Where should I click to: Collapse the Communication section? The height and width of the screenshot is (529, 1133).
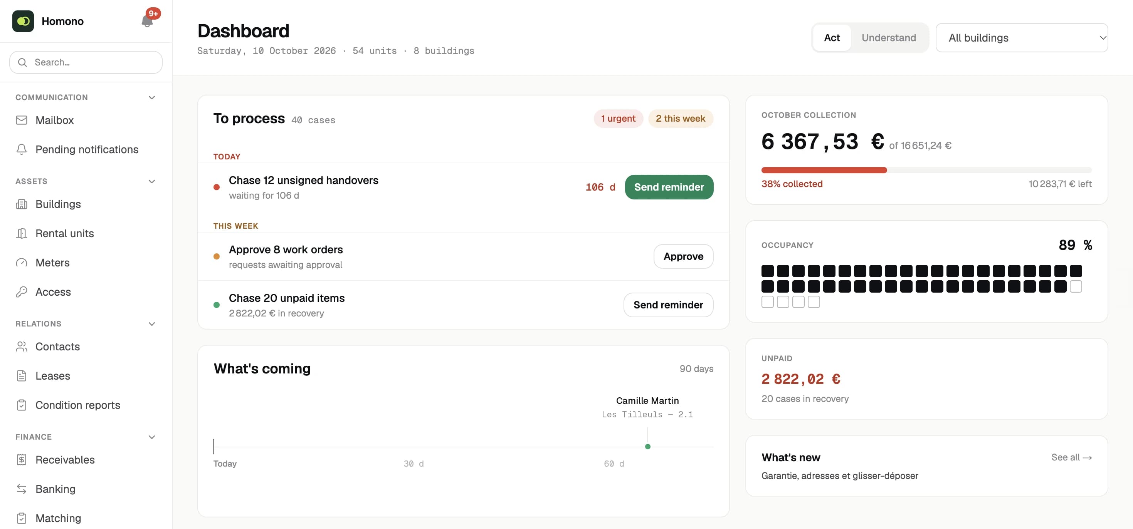point(152,97)
